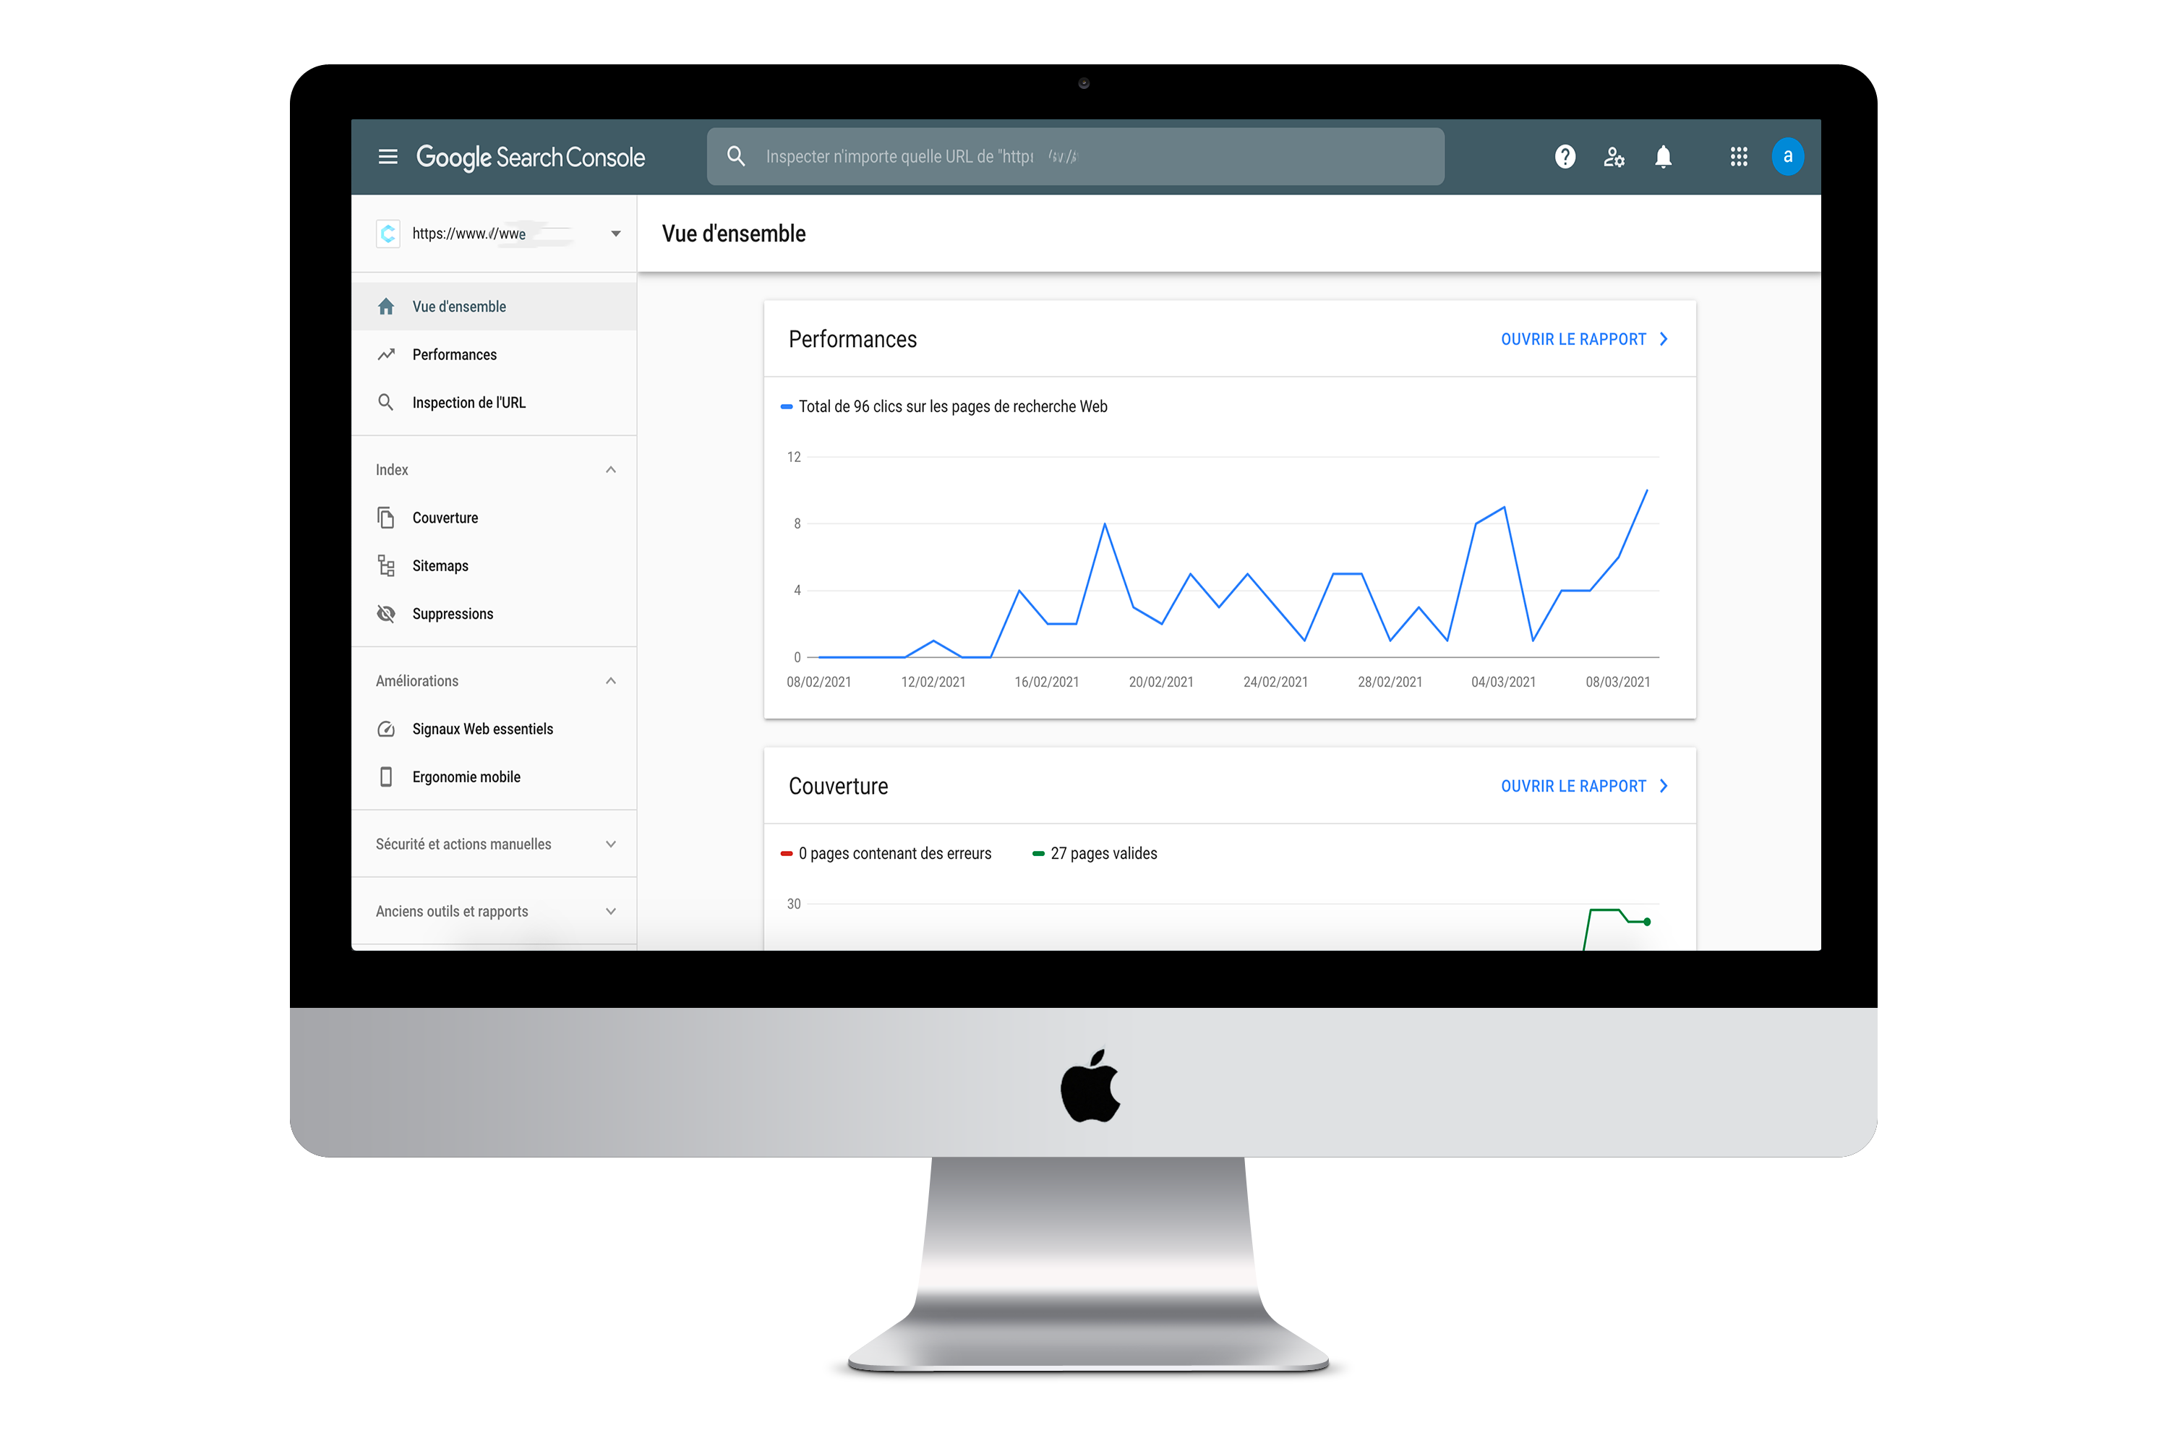Image resolution: width=2169 pixels, height=1446 pixels.
Task: Click the Ergonomie mobile icon
Action: click(388, 777)
